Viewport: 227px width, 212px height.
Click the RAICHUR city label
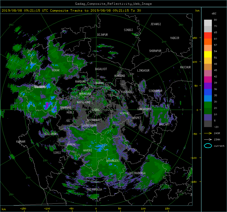[x=185, y=67]
